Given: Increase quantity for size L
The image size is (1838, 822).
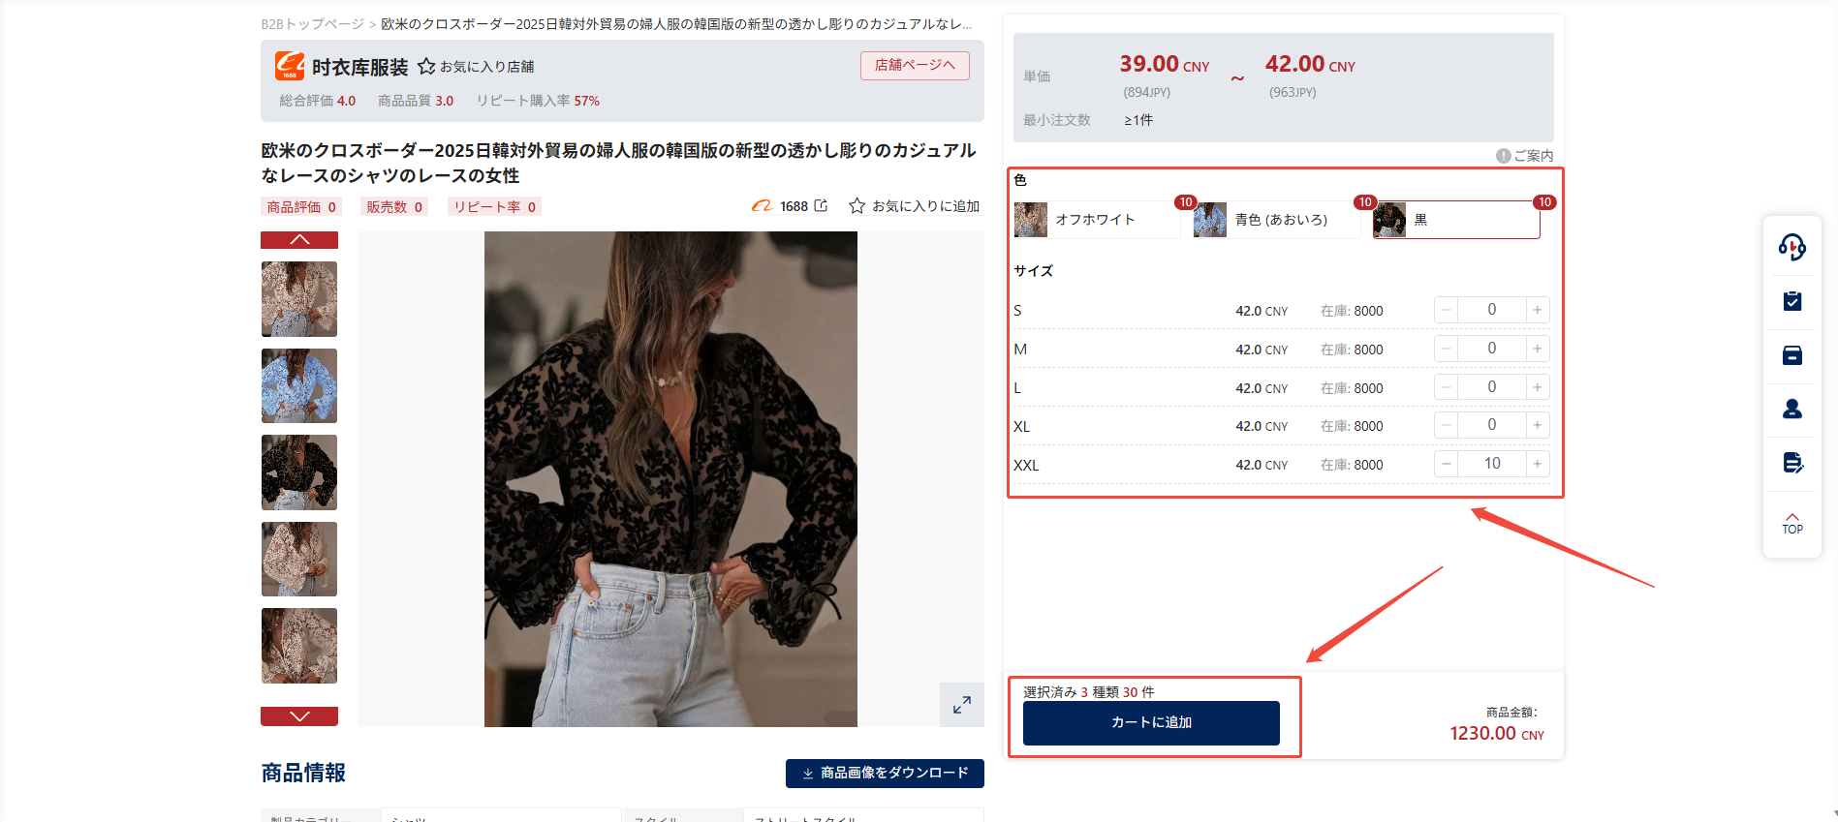Looking at the screenshot, I should click(x=1538, y=387).
